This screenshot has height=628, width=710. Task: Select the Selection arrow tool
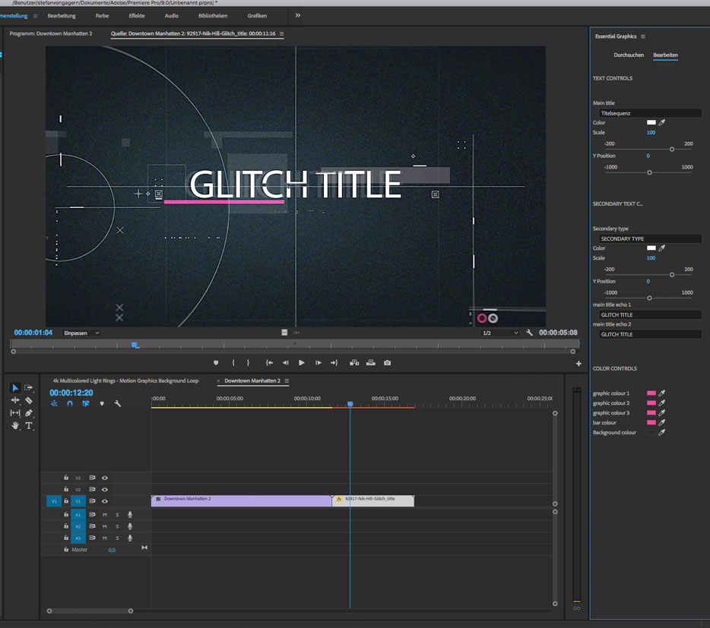15,388
